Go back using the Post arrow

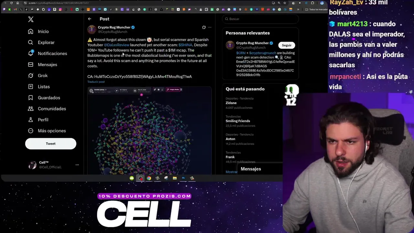90,19
